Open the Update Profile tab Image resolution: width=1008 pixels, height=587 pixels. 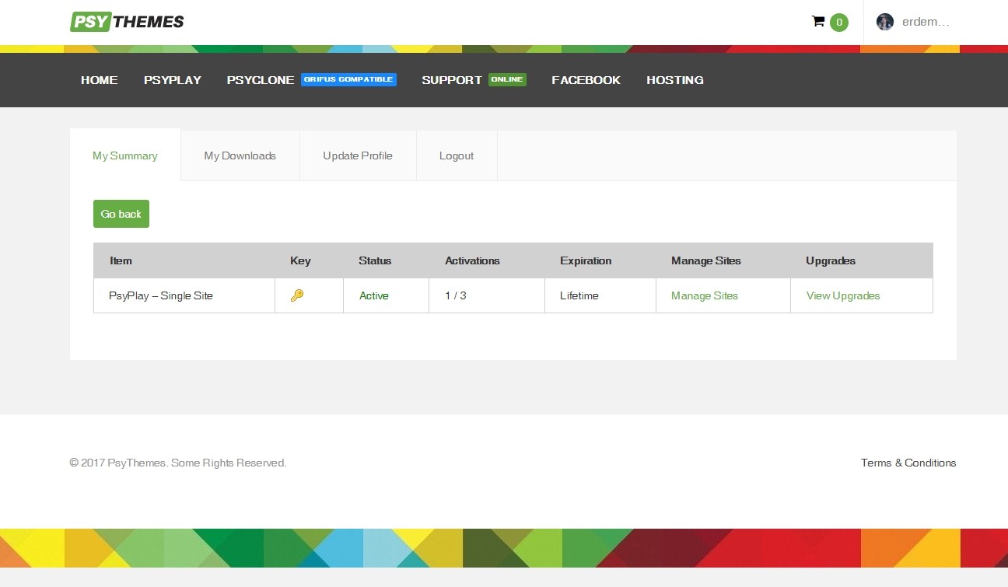coord(358,155)
